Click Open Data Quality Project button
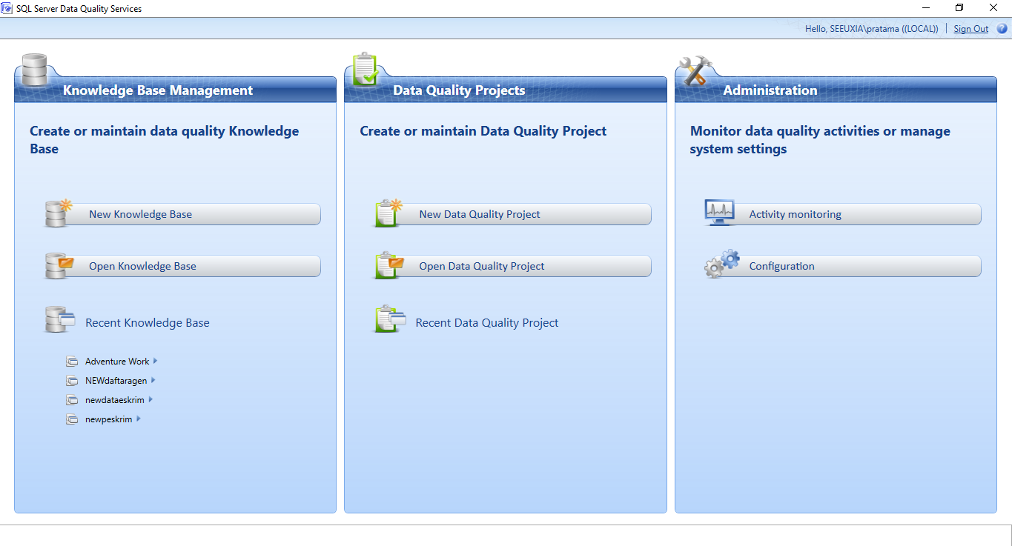The image size is (1012, 546). [513, 266]
